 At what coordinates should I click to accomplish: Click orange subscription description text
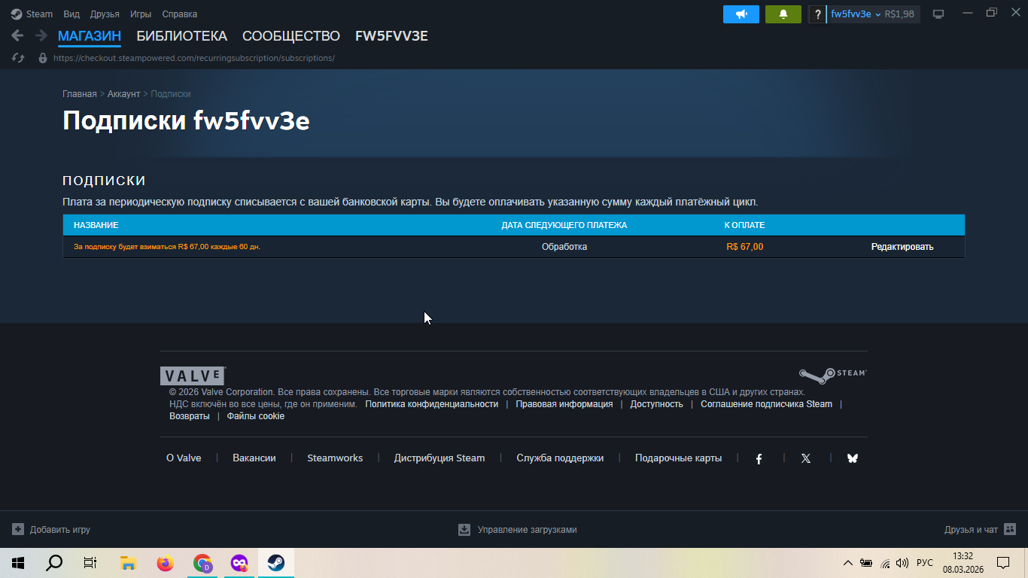[x=167, y=247]
